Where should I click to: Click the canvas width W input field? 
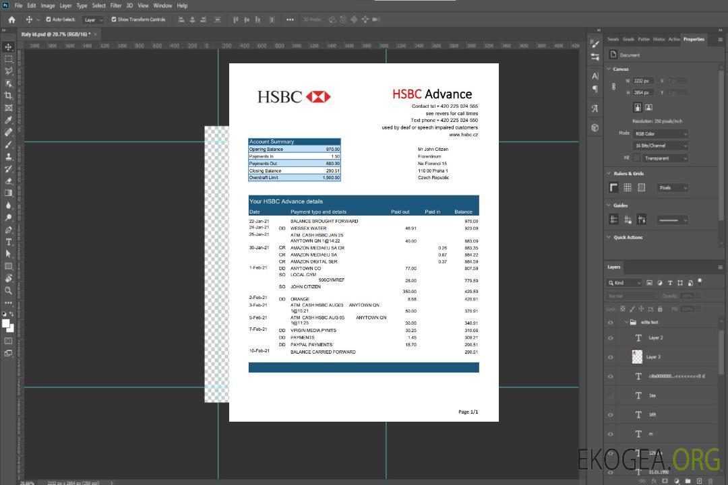tap(643, 81)
